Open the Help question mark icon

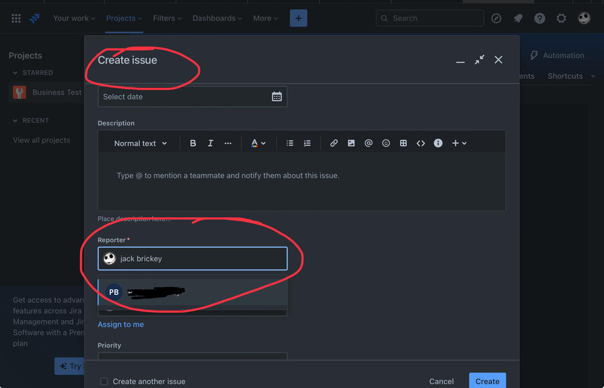pyautogui.click(x=540, y=18)
